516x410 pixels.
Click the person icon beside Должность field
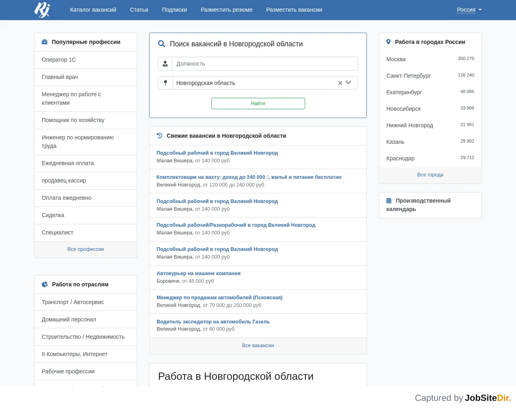click(165, 64)
